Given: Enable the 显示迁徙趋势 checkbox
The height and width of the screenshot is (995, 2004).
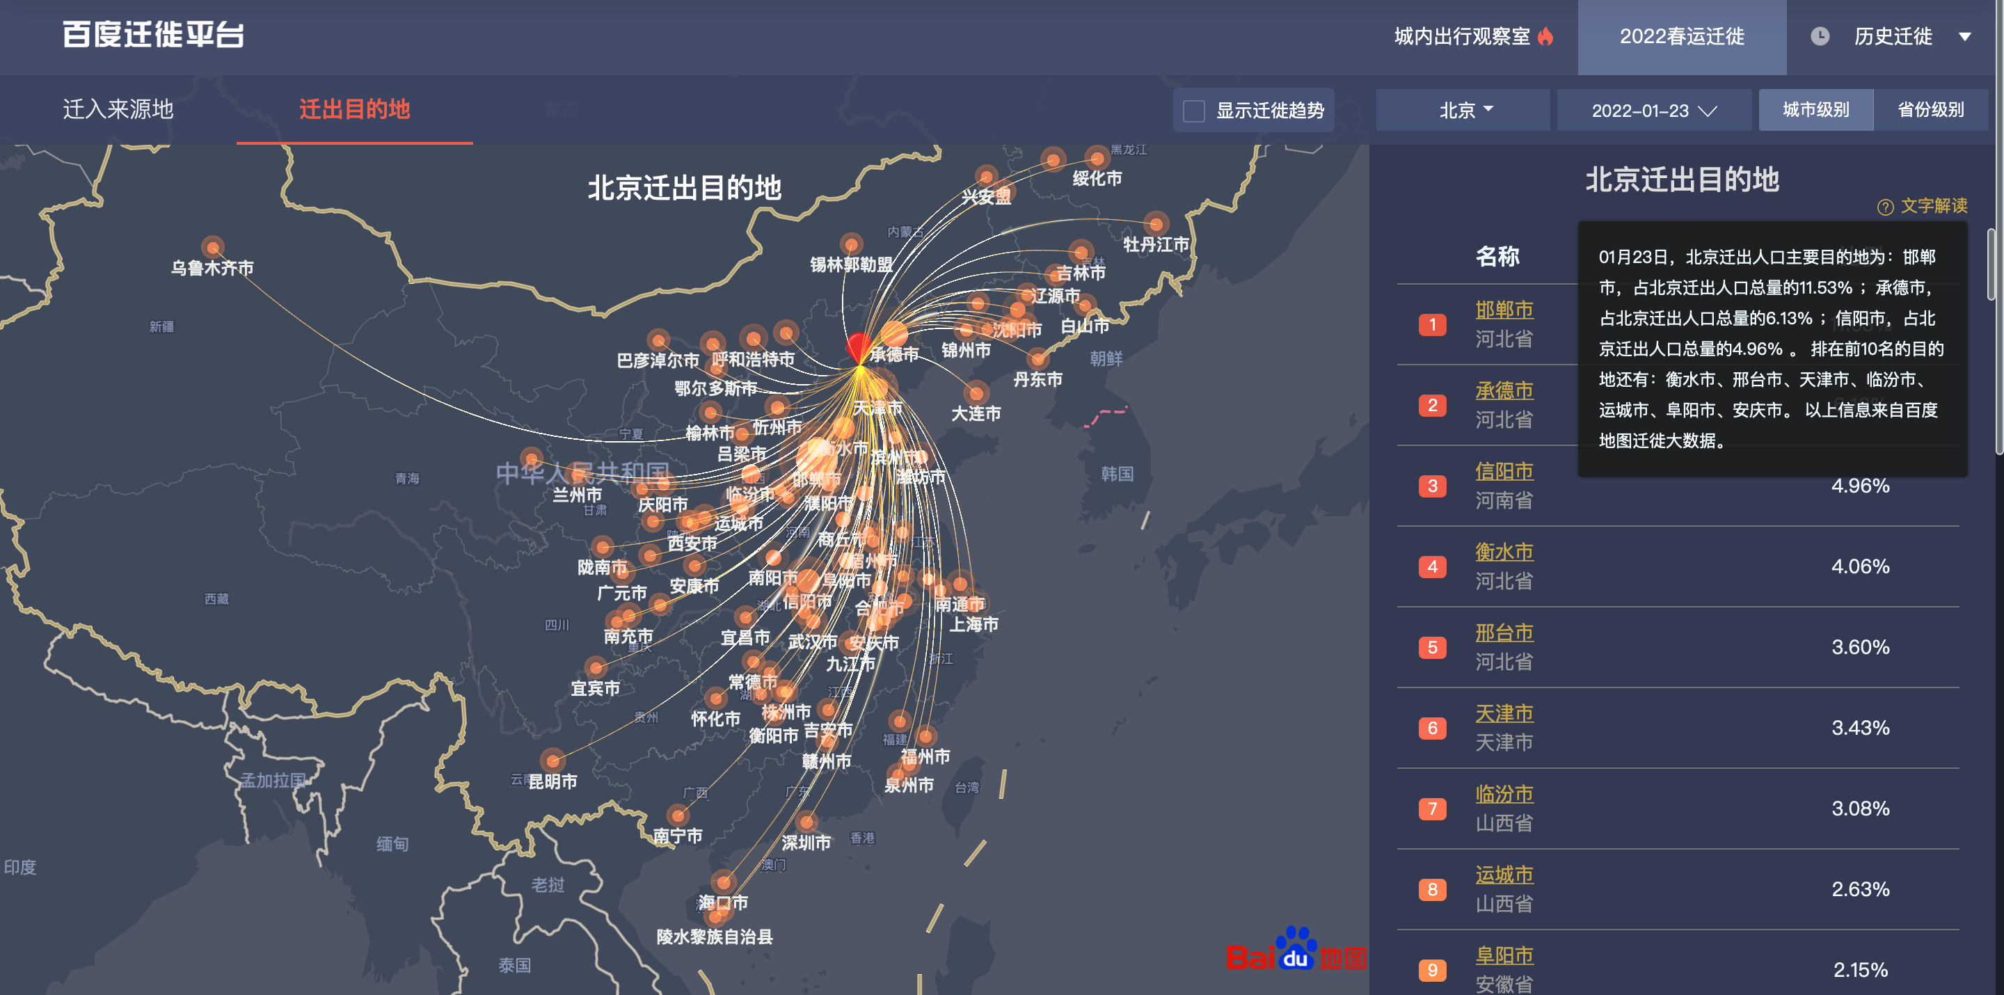Looking at the screenshot, I should coord(1194,111).
